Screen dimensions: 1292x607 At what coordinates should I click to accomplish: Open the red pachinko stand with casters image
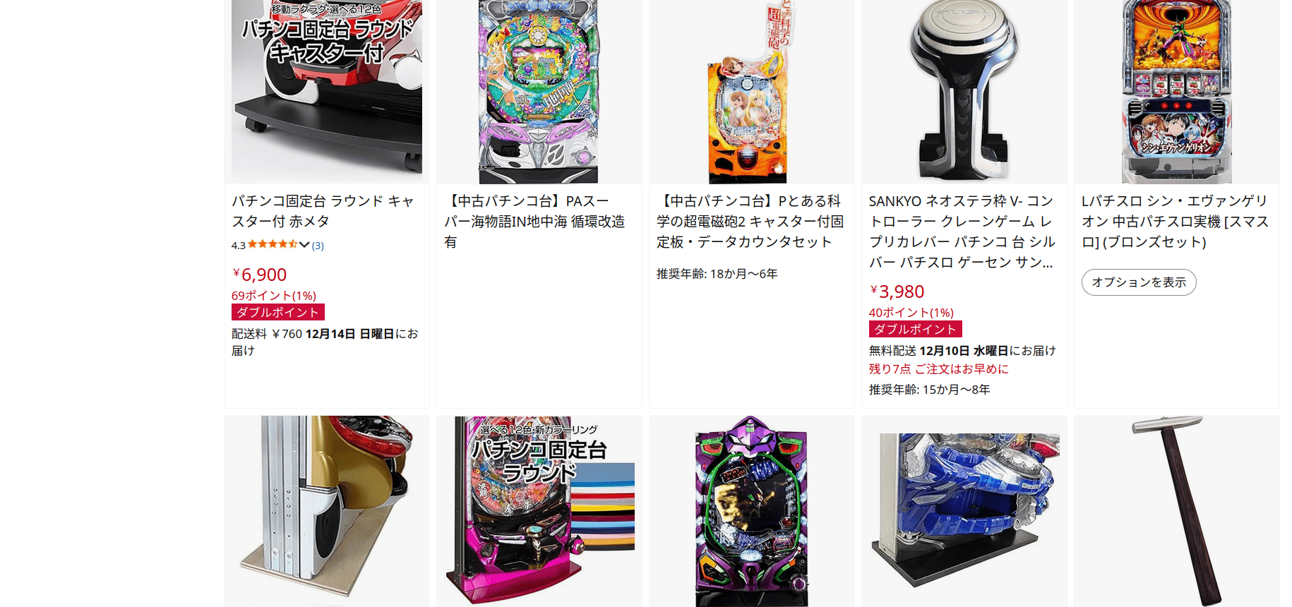327,92
